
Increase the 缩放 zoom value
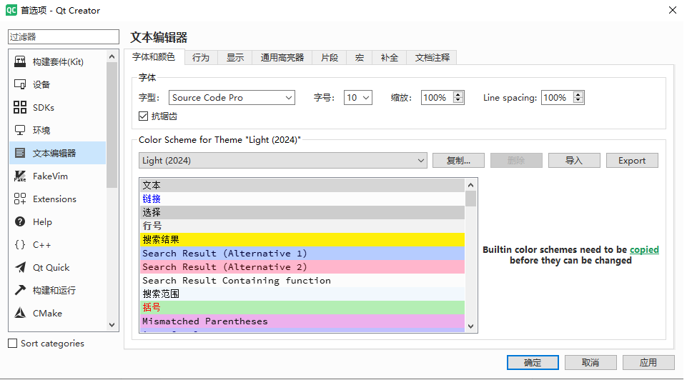coord(458,94)
